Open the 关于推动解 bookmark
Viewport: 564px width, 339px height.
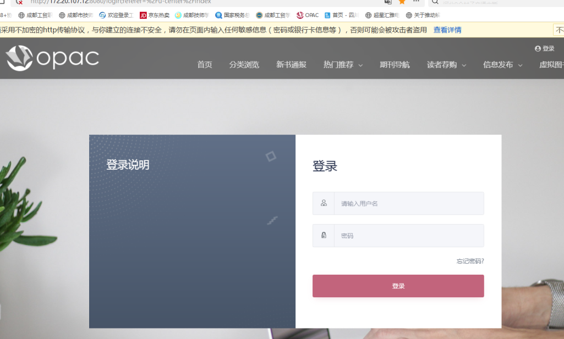[423, 15]
